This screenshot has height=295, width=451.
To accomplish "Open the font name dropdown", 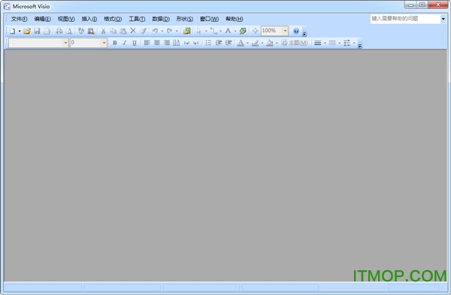I will 65,43.
